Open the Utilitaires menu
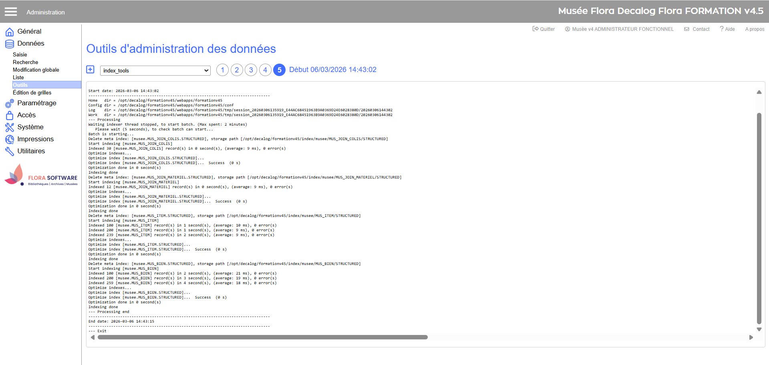 (31, 151)
